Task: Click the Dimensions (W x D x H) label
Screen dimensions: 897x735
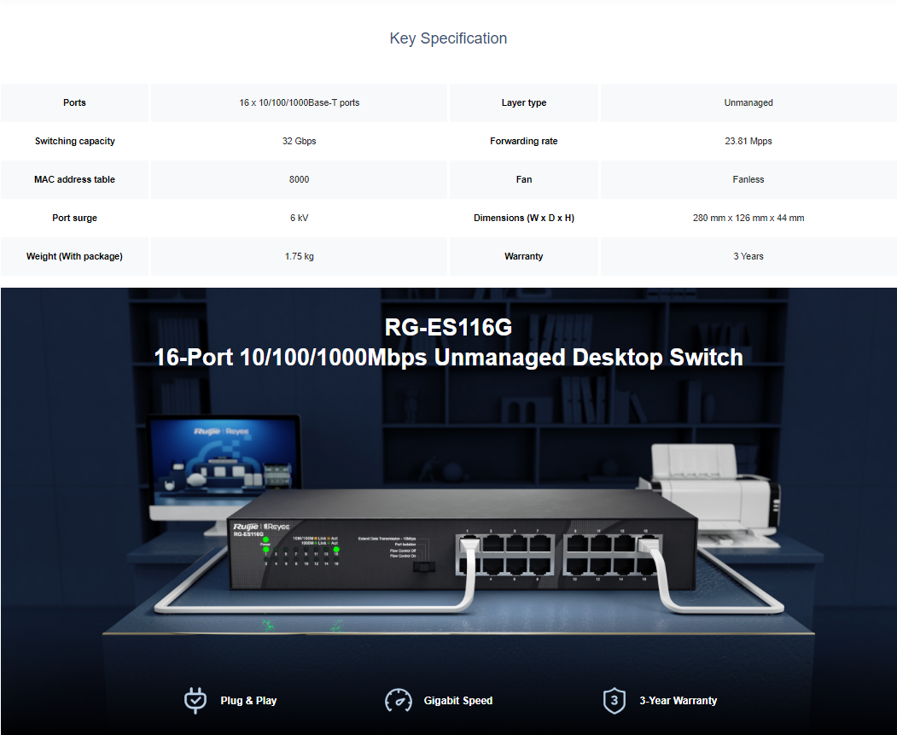Action: tap(523, 218)
